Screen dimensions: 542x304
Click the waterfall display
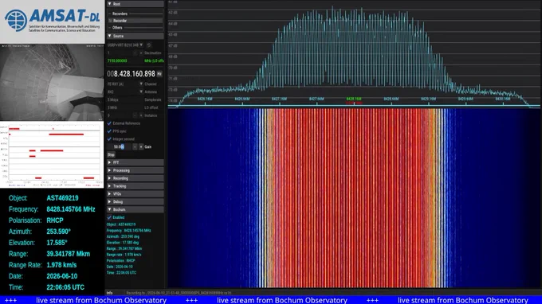click(355, 198)
